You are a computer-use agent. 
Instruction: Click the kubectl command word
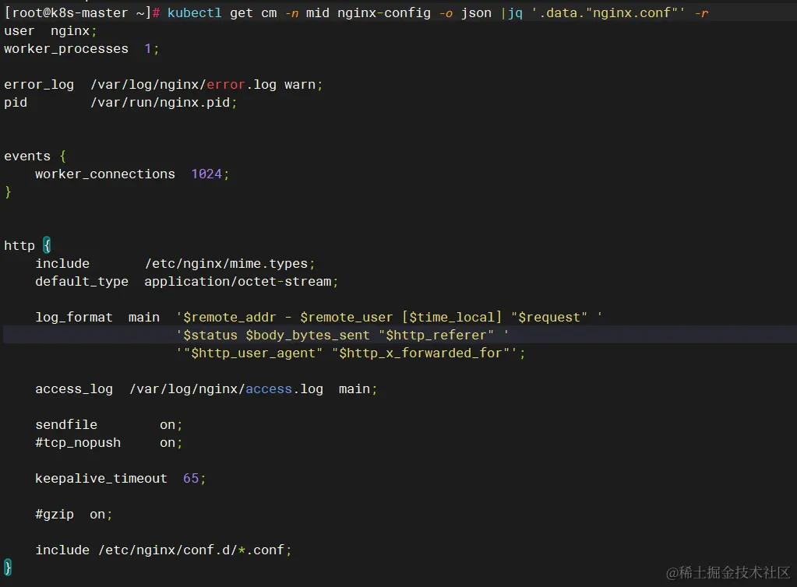pyautogui.click(x=194, y=12)
